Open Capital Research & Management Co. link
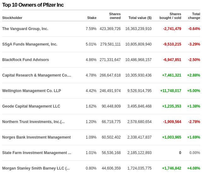The width and height of the screenshot is (203, 174). pos(37,75)
